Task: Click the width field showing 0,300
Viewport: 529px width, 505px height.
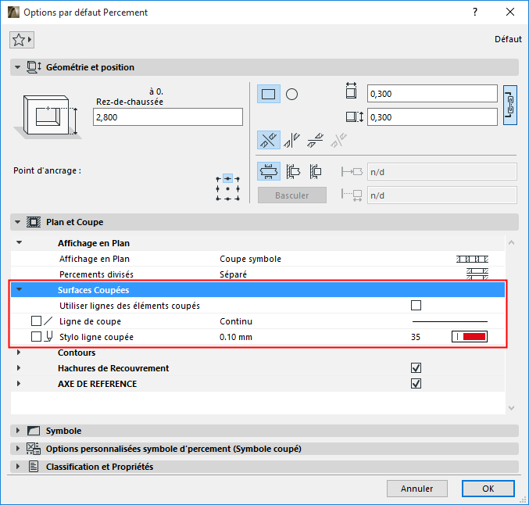Action: pyautogui.click(x=432, y=94)
